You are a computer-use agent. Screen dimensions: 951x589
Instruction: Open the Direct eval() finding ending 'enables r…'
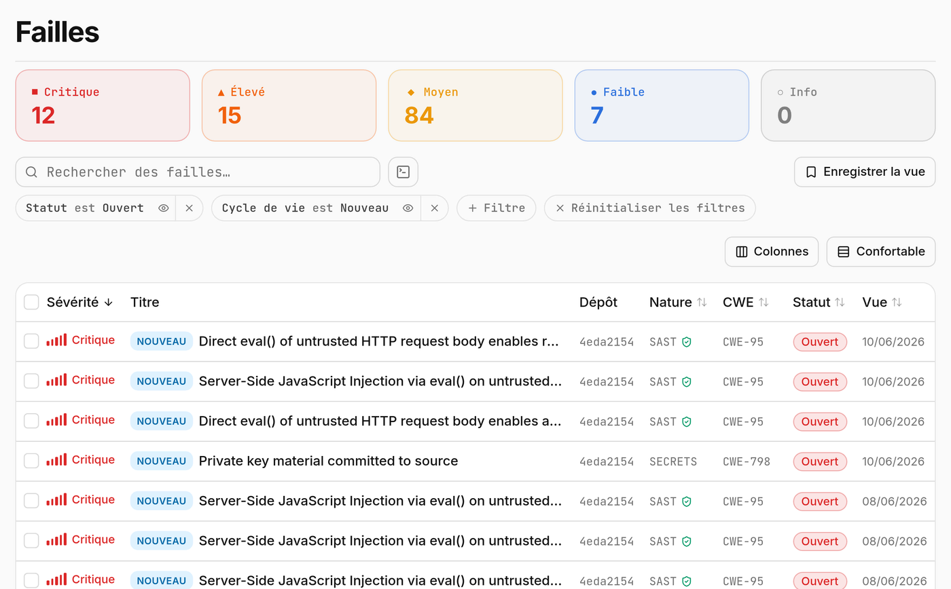point(379,341)
